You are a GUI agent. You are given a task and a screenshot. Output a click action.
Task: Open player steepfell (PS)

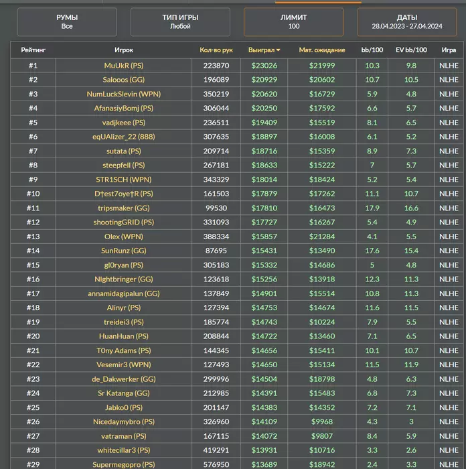click(124, 165)
